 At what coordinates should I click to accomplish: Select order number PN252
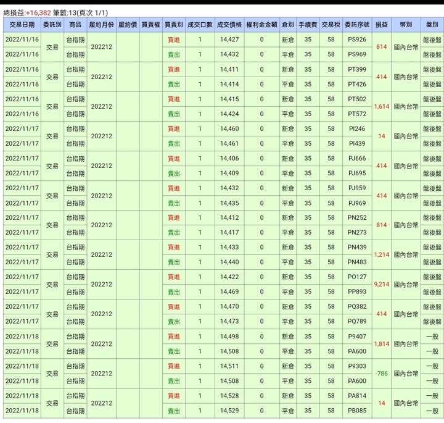[357, 218]
